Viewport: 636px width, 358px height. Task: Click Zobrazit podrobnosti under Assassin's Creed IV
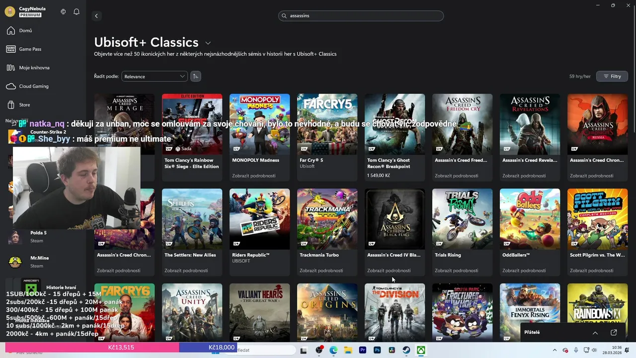point(389,270)
